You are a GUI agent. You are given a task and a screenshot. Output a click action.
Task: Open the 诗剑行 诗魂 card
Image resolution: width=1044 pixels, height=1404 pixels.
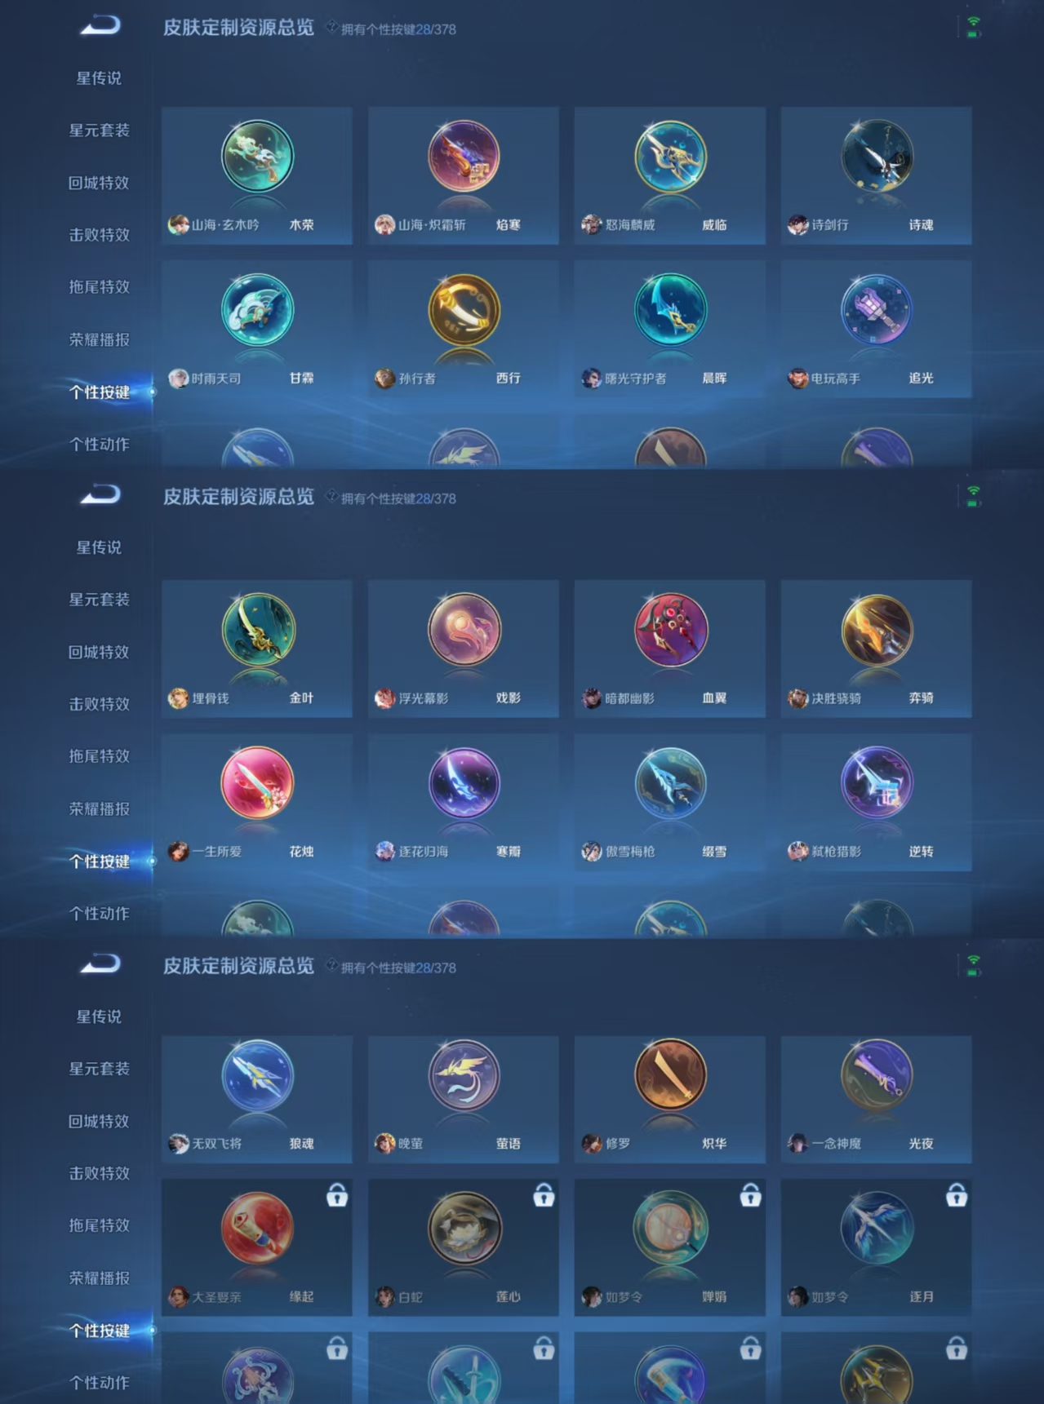point(876,175)
